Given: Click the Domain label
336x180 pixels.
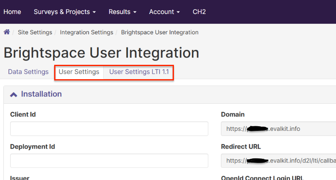Looking at the screenshot, I should (233, 114).
